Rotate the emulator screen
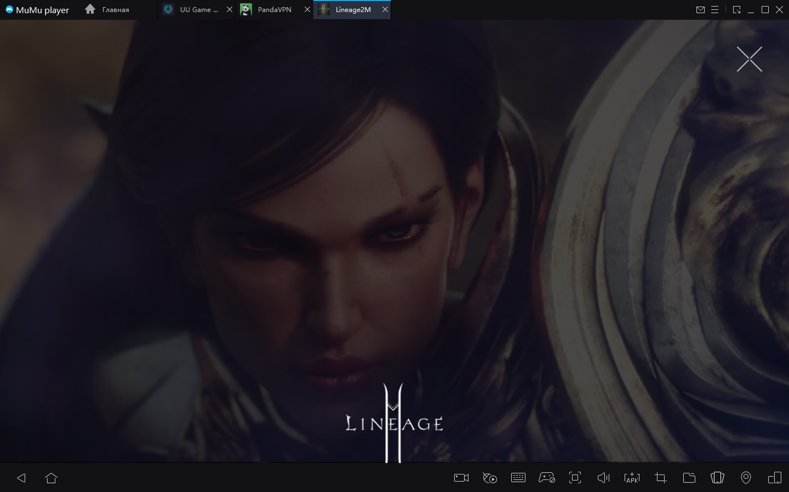 click(717, 478)
